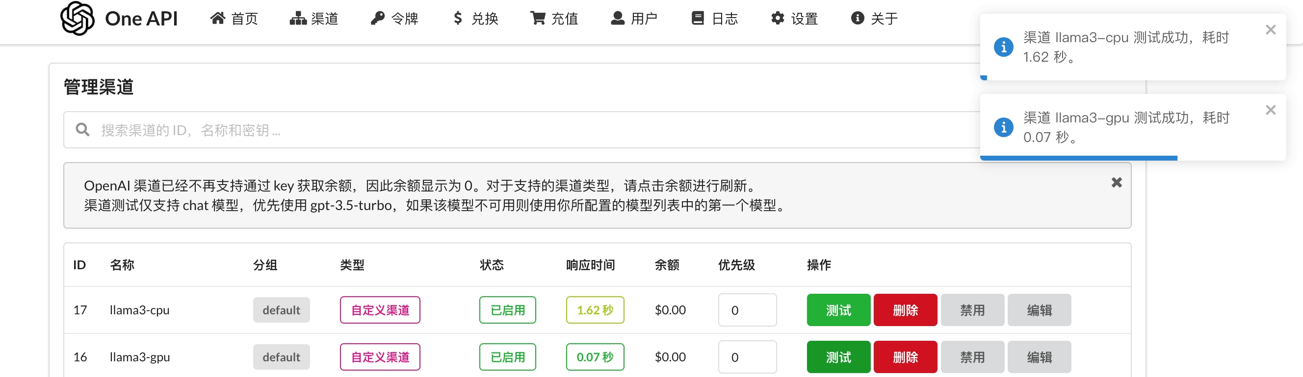This screenshot has width=1303, height=377.
Task: Open the 日志 logs page
Action: point(715,19)
